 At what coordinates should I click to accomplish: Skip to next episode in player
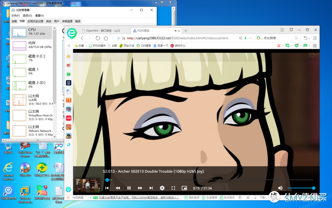coord(151,188)
